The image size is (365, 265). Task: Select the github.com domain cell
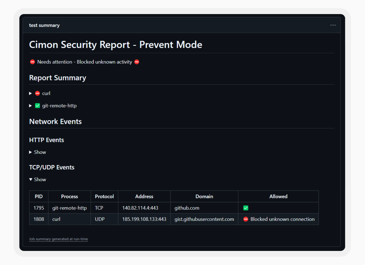[x=204, y=208]
